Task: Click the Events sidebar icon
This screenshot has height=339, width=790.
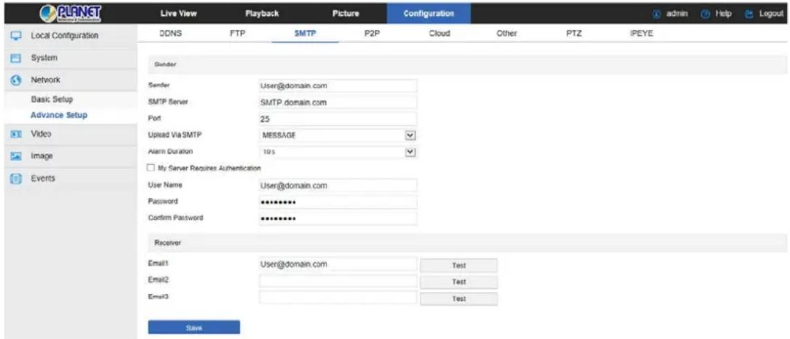Action: pyautogui.click(x=16, y=178)
